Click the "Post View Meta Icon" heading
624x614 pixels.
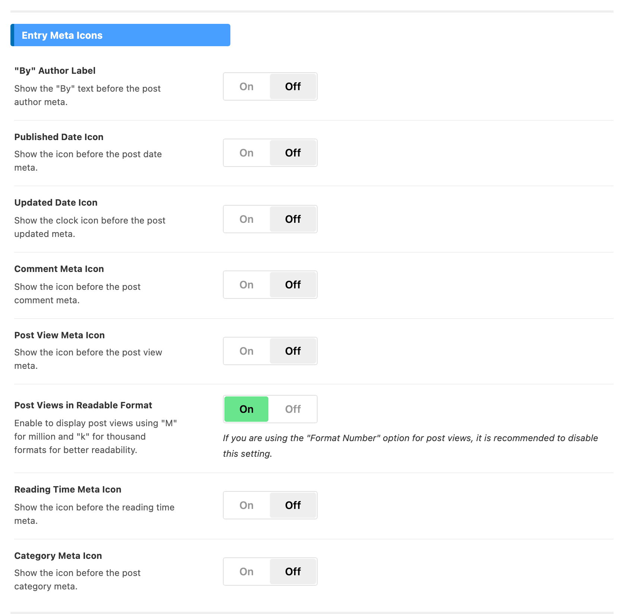59,335
